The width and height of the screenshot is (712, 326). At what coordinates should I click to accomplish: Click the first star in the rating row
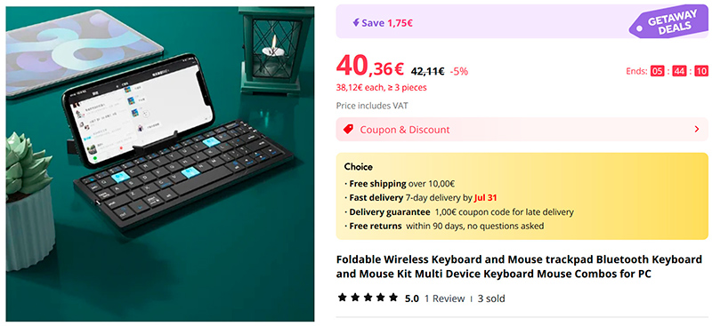(x=343, y=298)
